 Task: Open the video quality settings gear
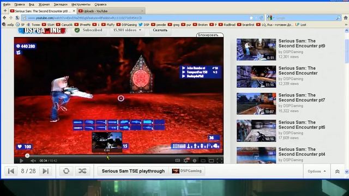click(186, 160)
